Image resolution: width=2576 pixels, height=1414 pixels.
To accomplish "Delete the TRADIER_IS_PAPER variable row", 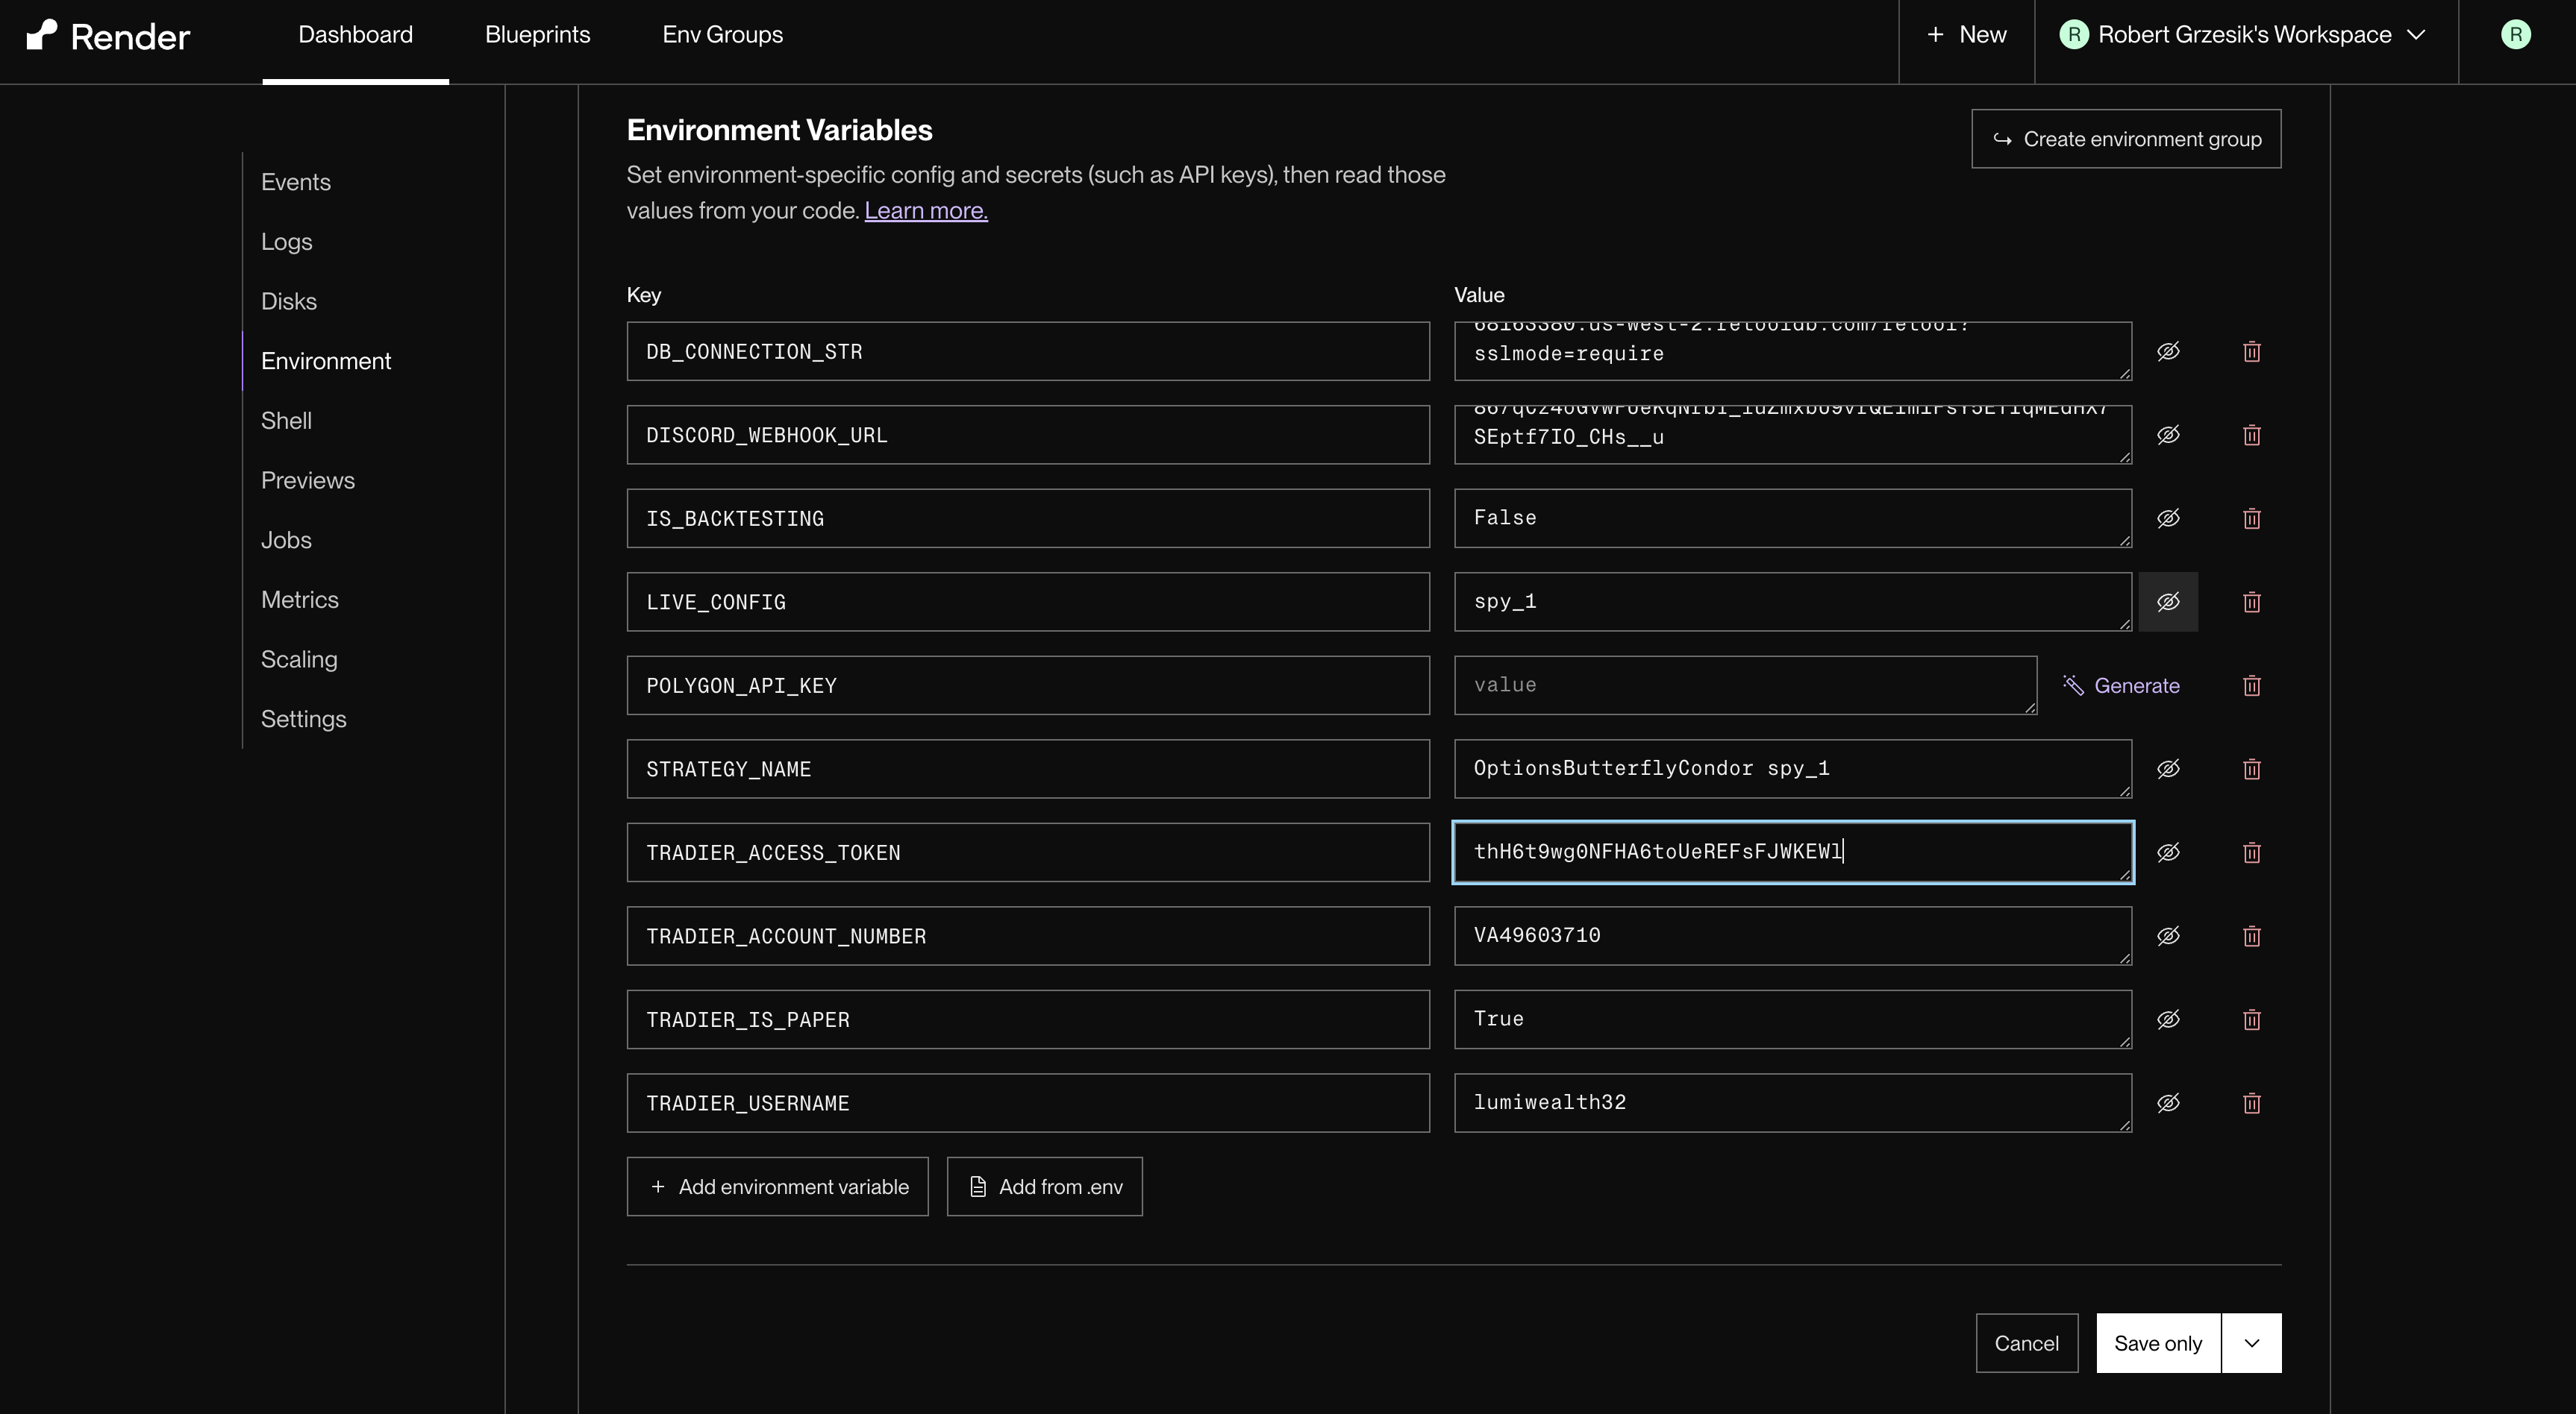I will (2251, 1019).
